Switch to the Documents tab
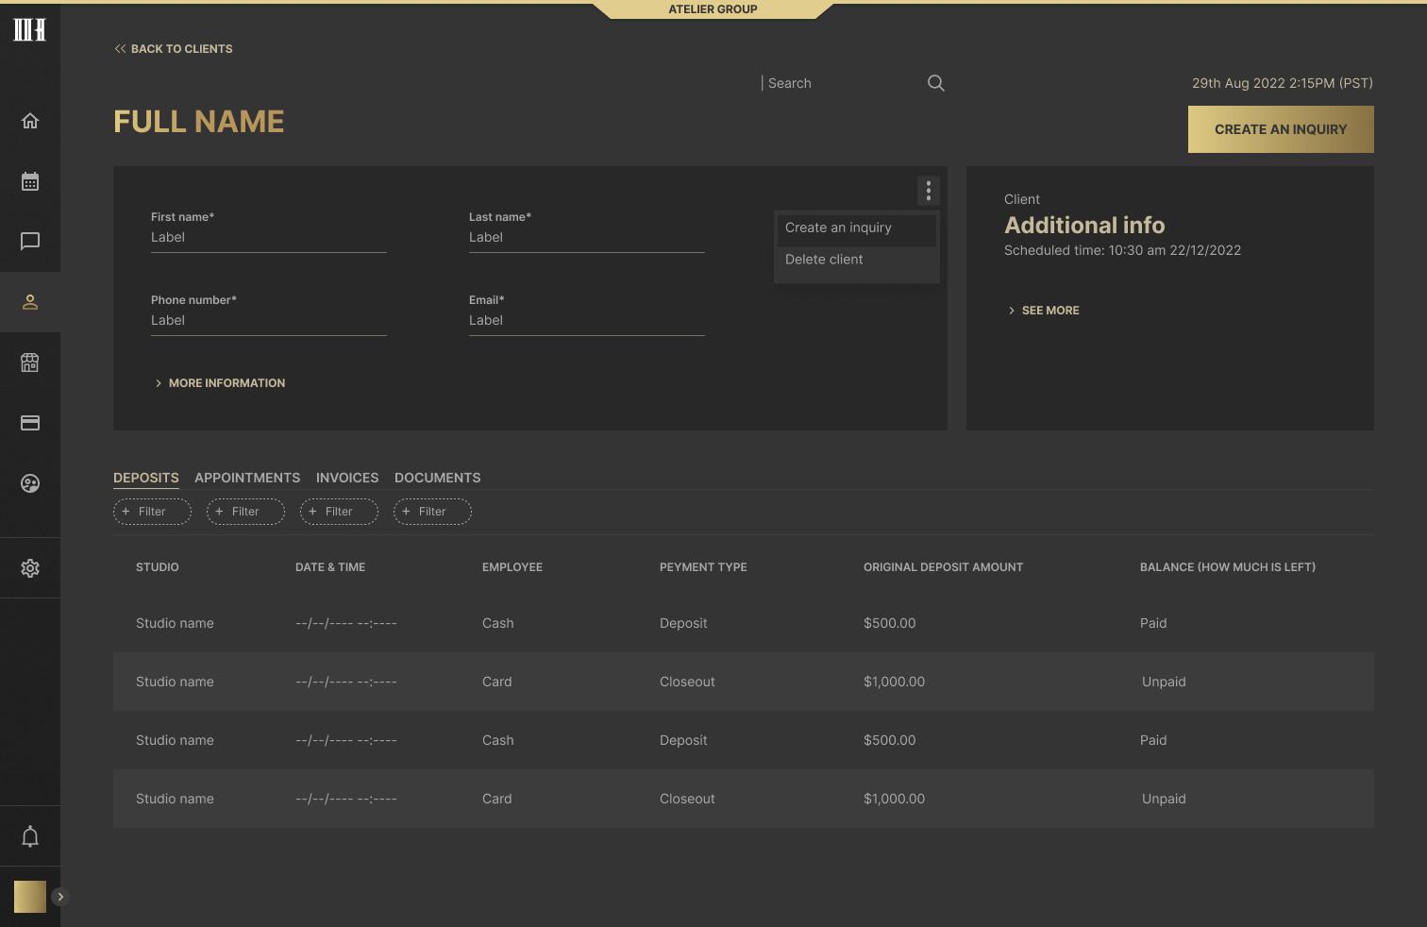 click(x=438, y=478)
